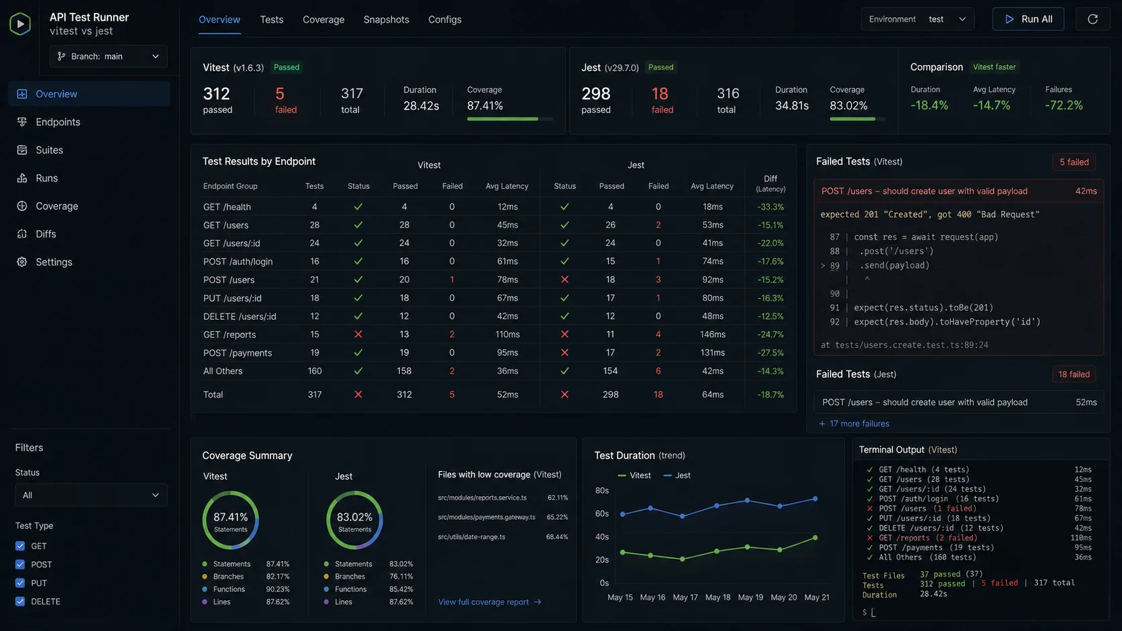
Task: Open the Diffs sidebar section
Action: [89, 234]
